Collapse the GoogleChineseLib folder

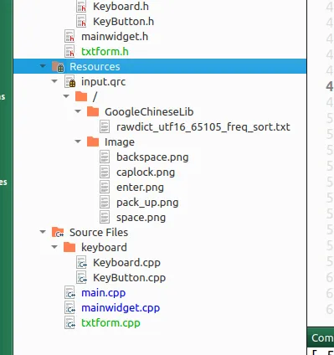(78, 111)
